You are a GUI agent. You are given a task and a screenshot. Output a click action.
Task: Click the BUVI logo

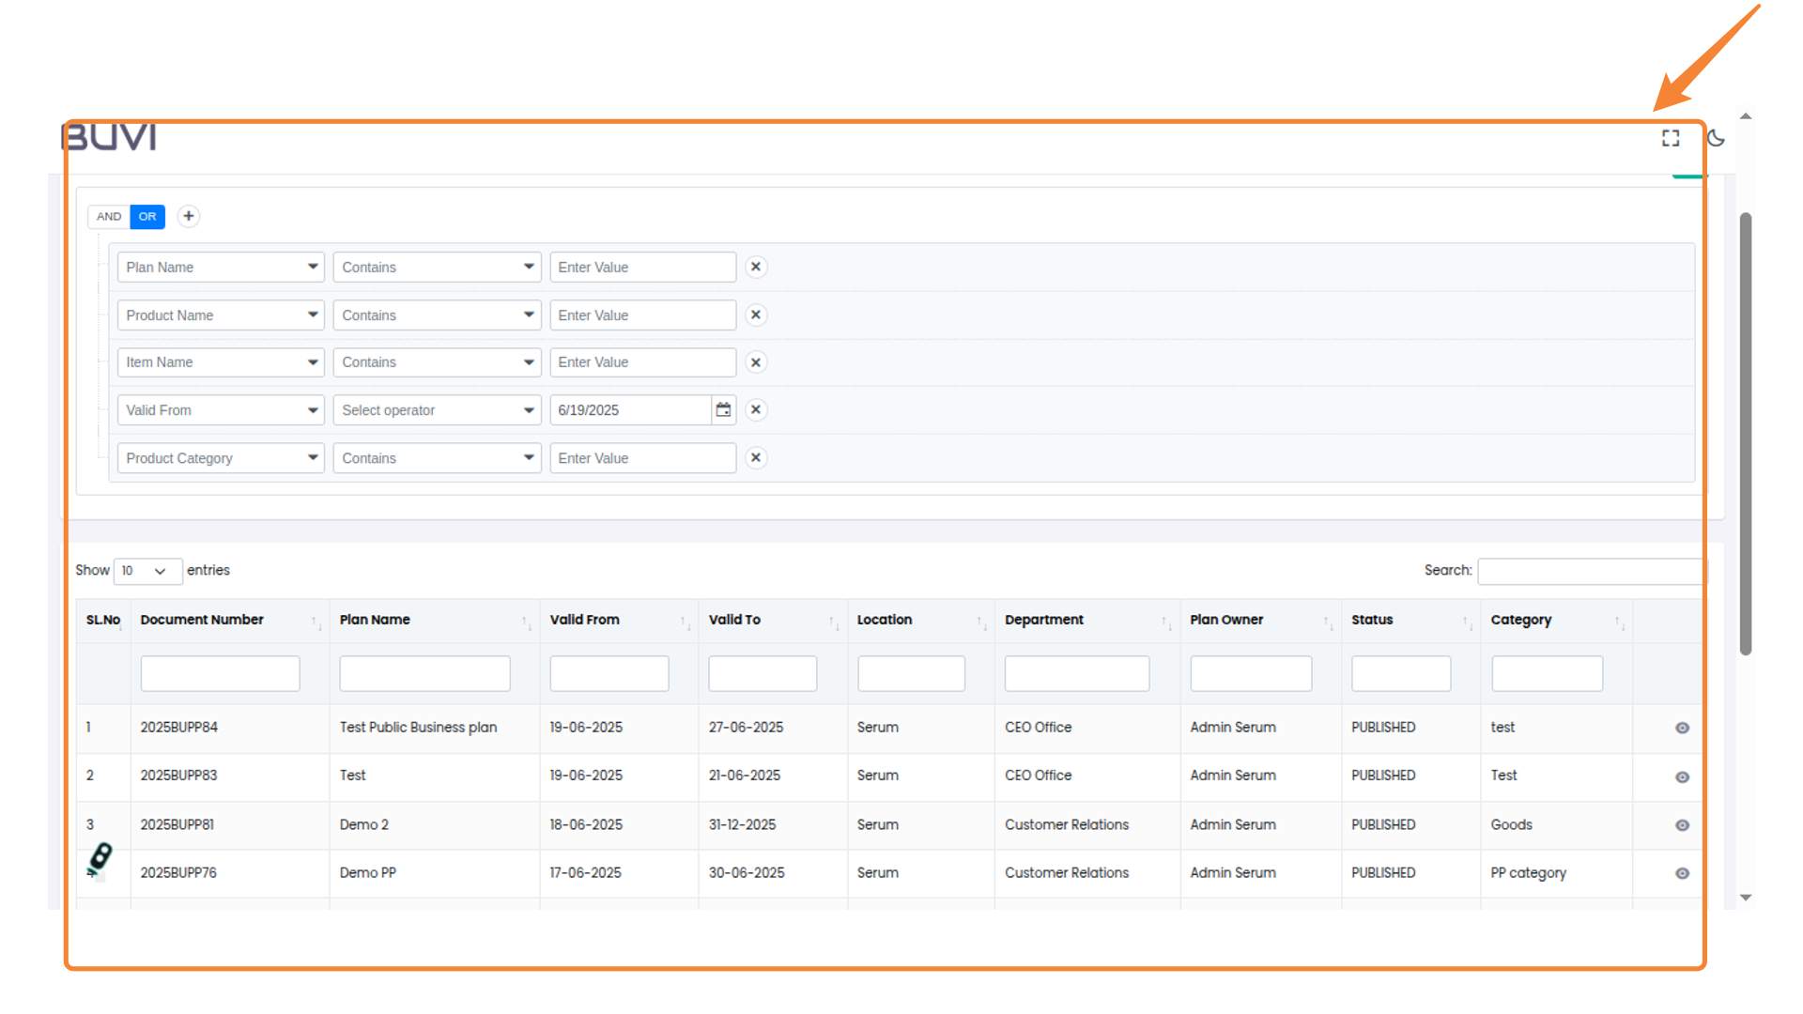click(109, 138)
